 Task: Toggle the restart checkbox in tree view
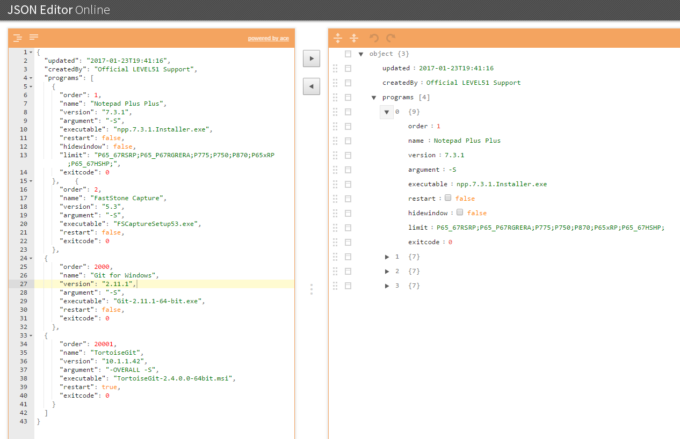tap(448, 198)
